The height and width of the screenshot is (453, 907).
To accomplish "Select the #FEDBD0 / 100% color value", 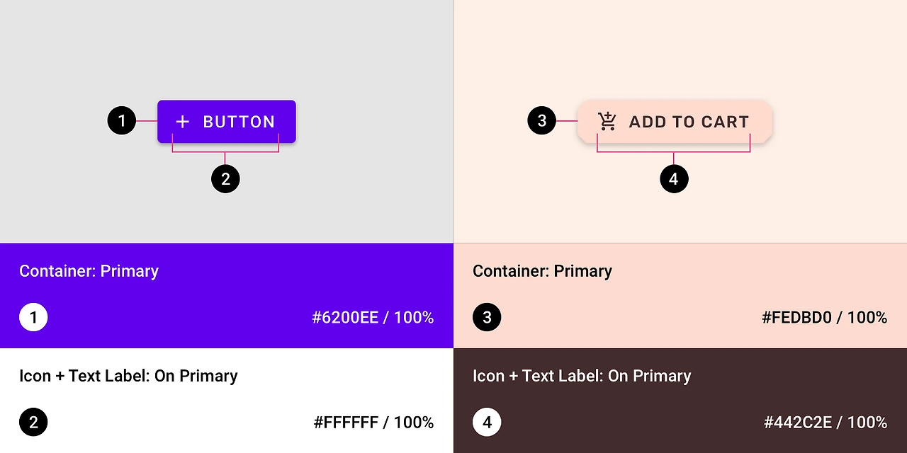I will (824, 318).
